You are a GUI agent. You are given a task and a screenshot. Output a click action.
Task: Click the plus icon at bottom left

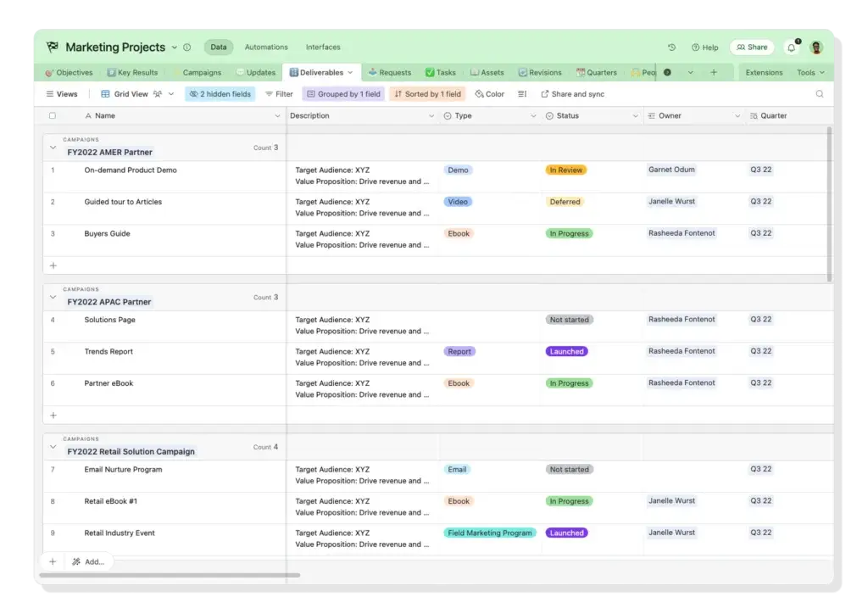click(53, 561)
